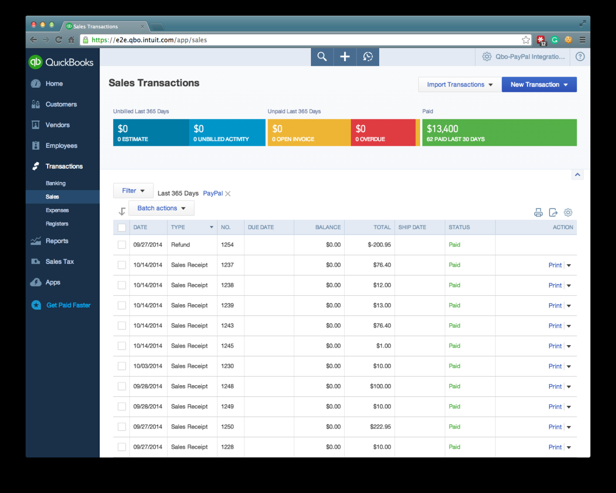This screenshot has height=493, width=616.
Task: Click the red $0 Overdue bar
Action: click(383, 132)
